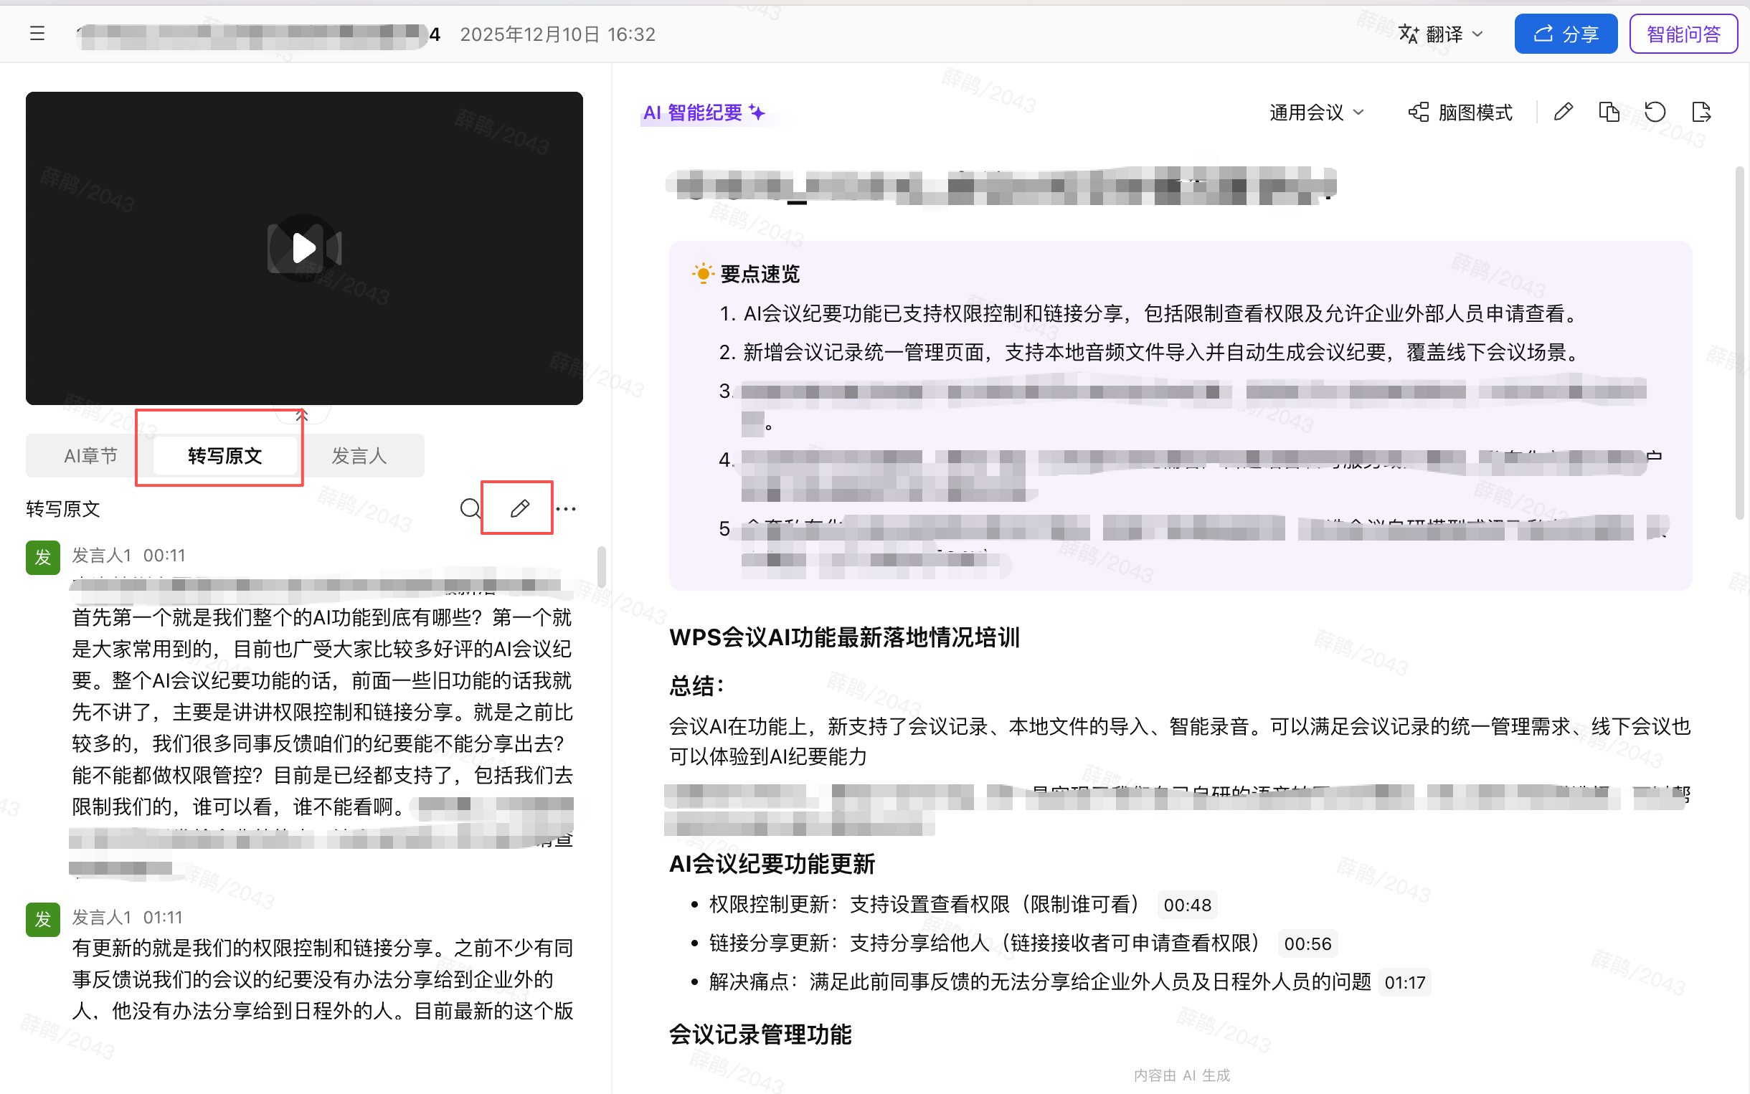Switch to 脑图模式 view
Viewport: 1750px width, 1094px height.
[x=1460, y=112]
